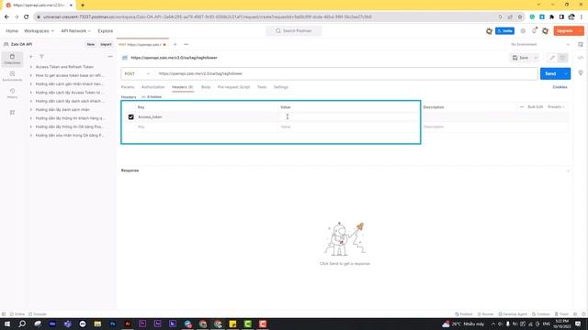Click the Access_token value input field
Viewport: 588px width, 330px height.
(x=349, y=117)
